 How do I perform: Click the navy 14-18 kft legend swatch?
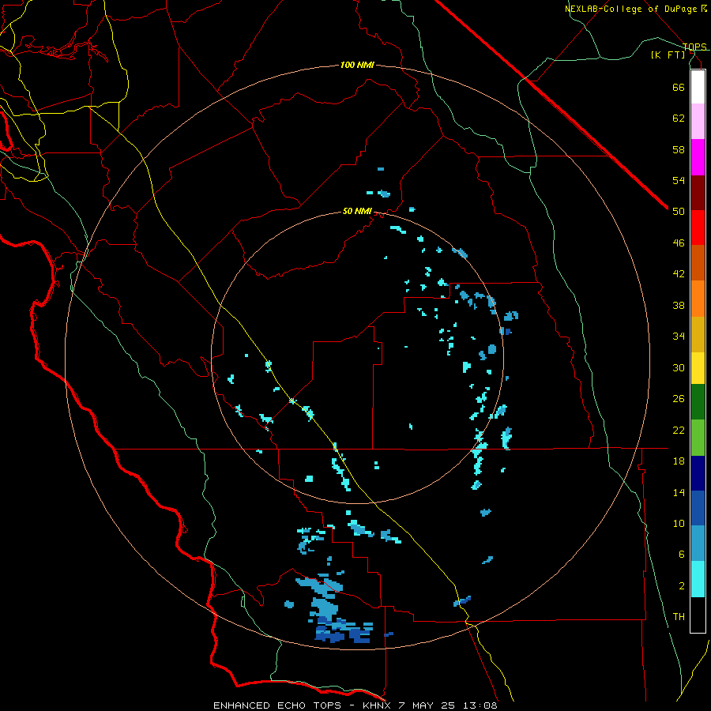[698, 473]
